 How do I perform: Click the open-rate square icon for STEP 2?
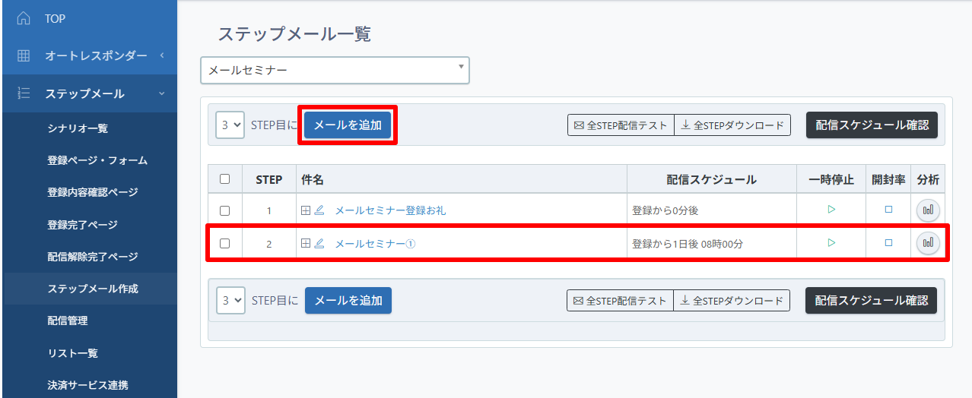click(888, 243)
